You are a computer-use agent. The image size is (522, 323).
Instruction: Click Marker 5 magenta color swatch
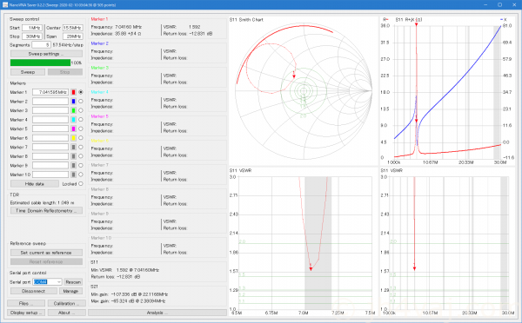74,129
